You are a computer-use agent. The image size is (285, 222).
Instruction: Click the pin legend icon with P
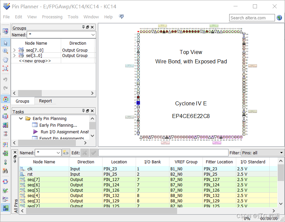(5, 145)
